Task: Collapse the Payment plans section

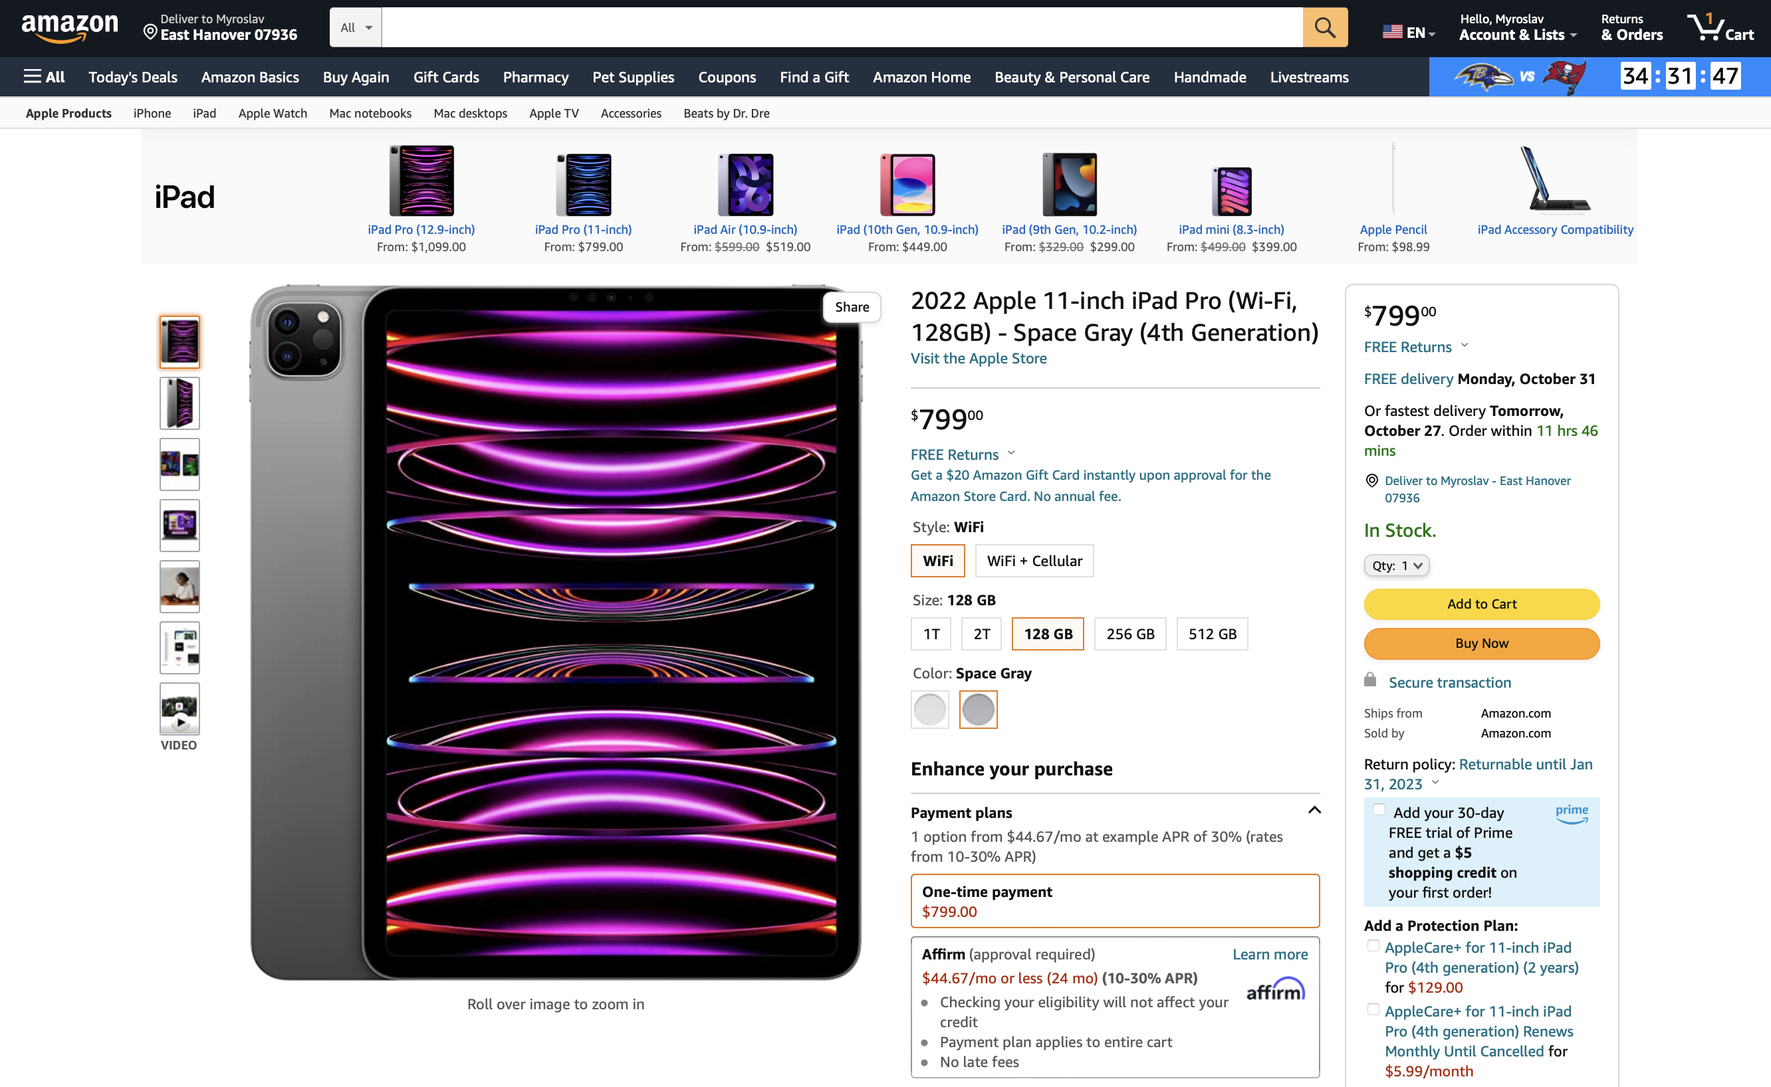Action: [1314, 810]
